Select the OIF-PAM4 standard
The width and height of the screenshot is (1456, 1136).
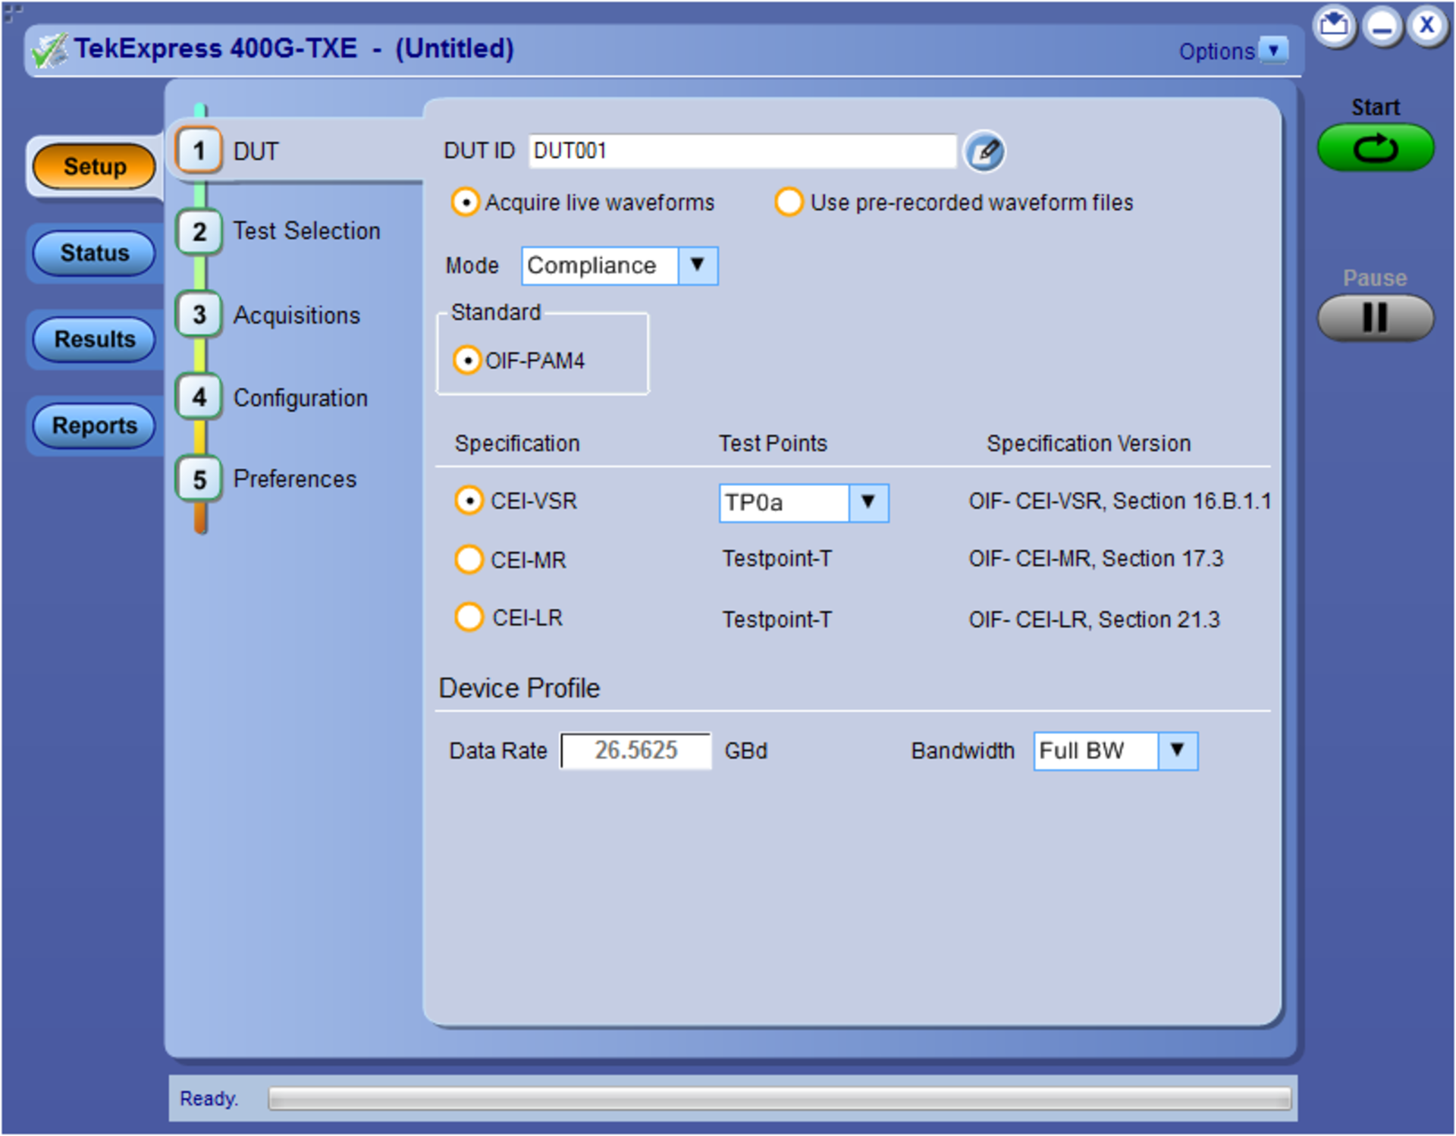pos(468,361)
